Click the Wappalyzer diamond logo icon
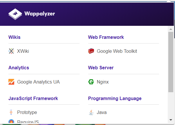This screenshot has width=175, height=125. tap(15, 14)
